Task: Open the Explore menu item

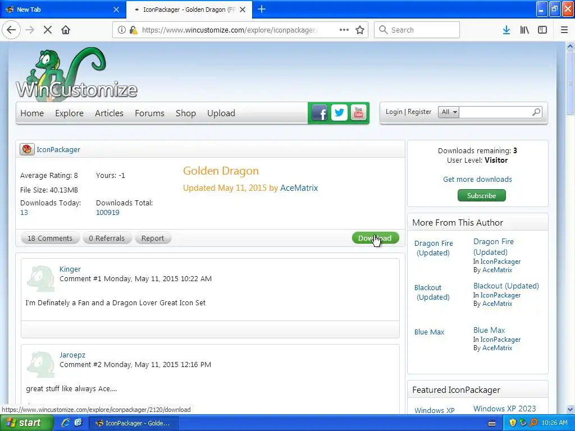Action: tap(69, 113)
